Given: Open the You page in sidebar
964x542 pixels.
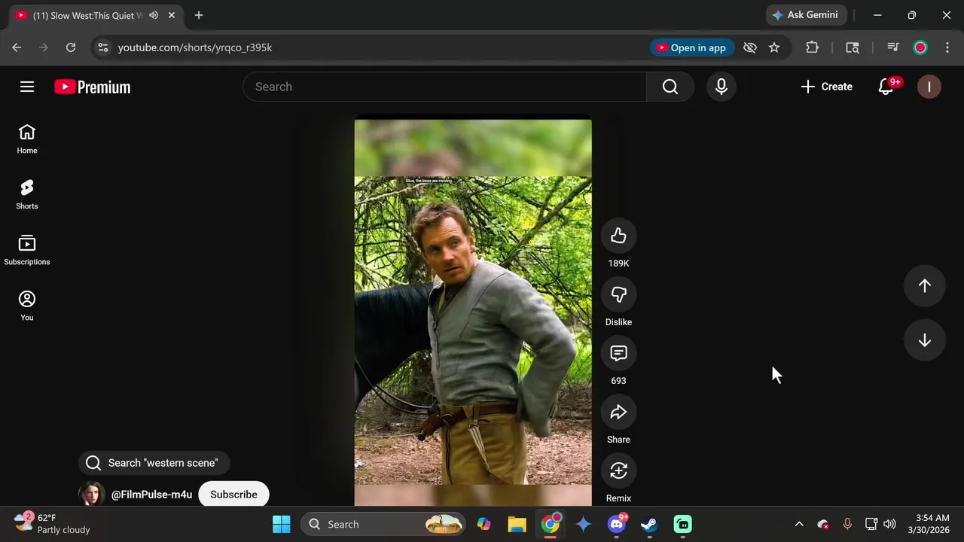Looking at the screenshot, I should click(x=27, y=306).
